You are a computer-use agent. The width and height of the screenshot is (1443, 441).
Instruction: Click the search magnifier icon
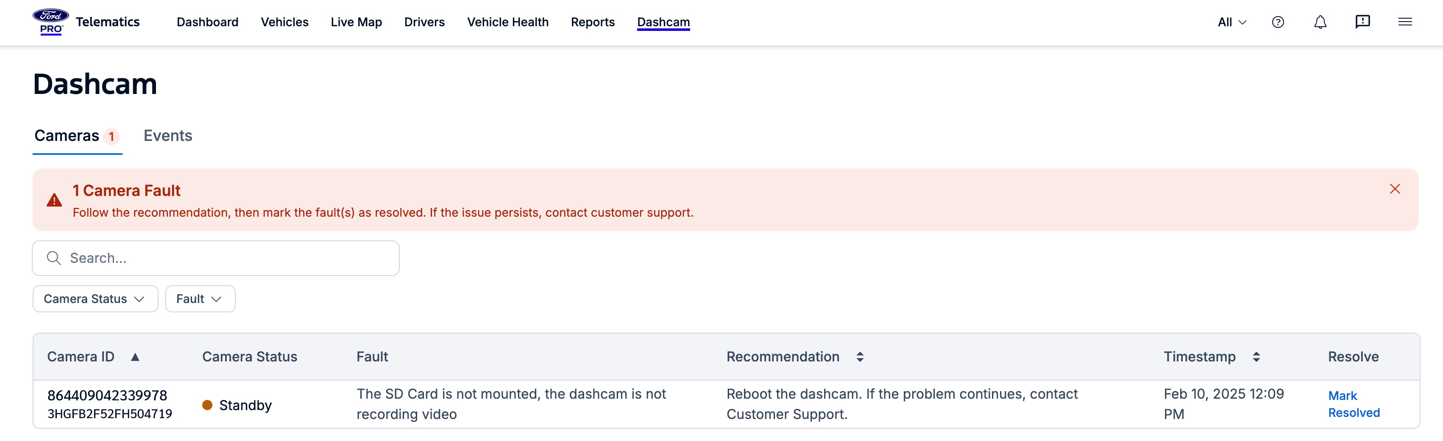pyautogui.click(x=54, y=258)
